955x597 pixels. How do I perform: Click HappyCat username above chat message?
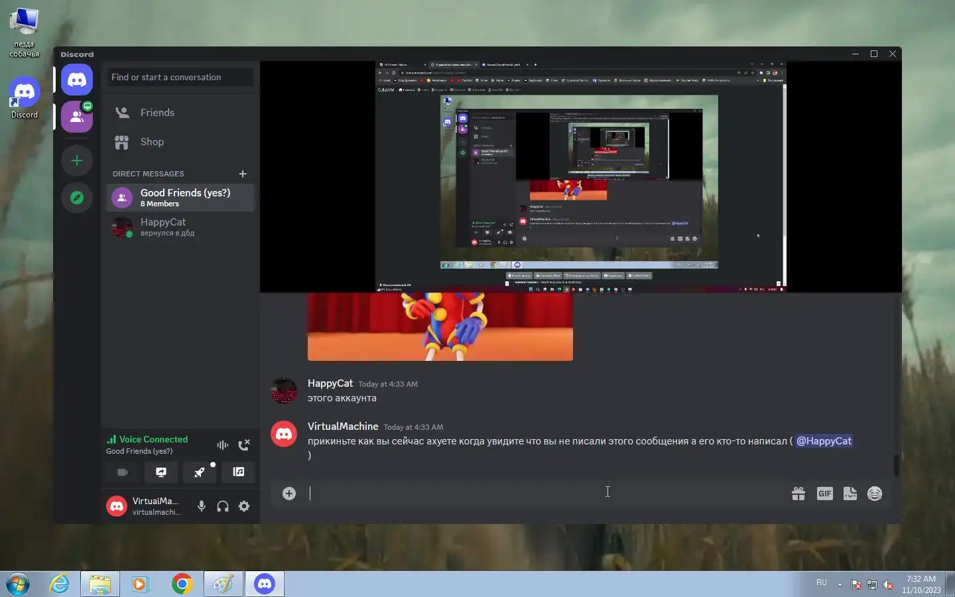tap(330, 383)
